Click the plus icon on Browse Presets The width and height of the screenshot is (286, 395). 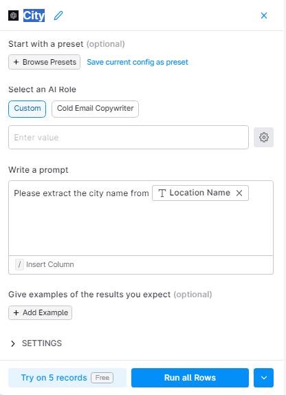pos(16,62)
